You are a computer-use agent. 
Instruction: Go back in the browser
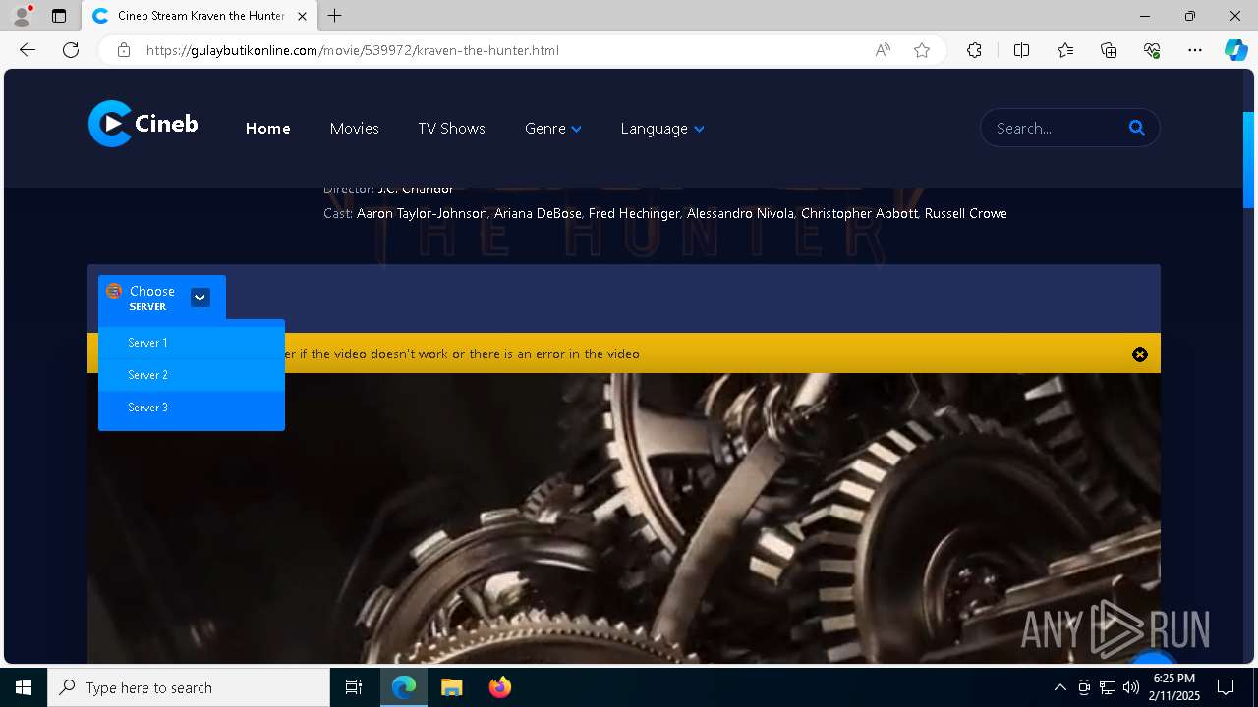click(28, 50)
